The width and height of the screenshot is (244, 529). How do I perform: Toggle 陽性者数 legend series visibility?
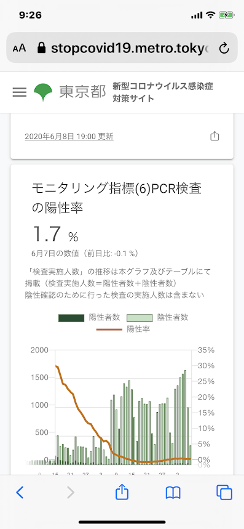pos(89,317)
